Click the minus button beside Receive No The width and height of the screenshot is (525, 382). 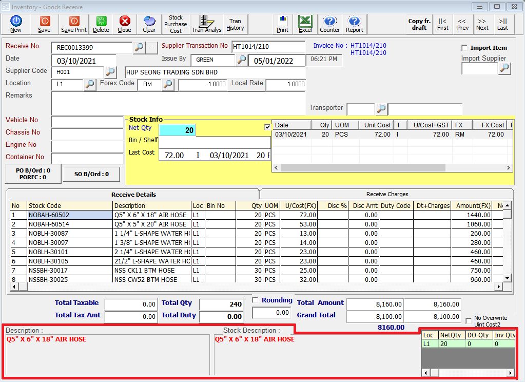click(151, 47)
